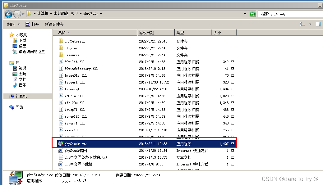Click the 打开 toolbar button

[32, 24]
